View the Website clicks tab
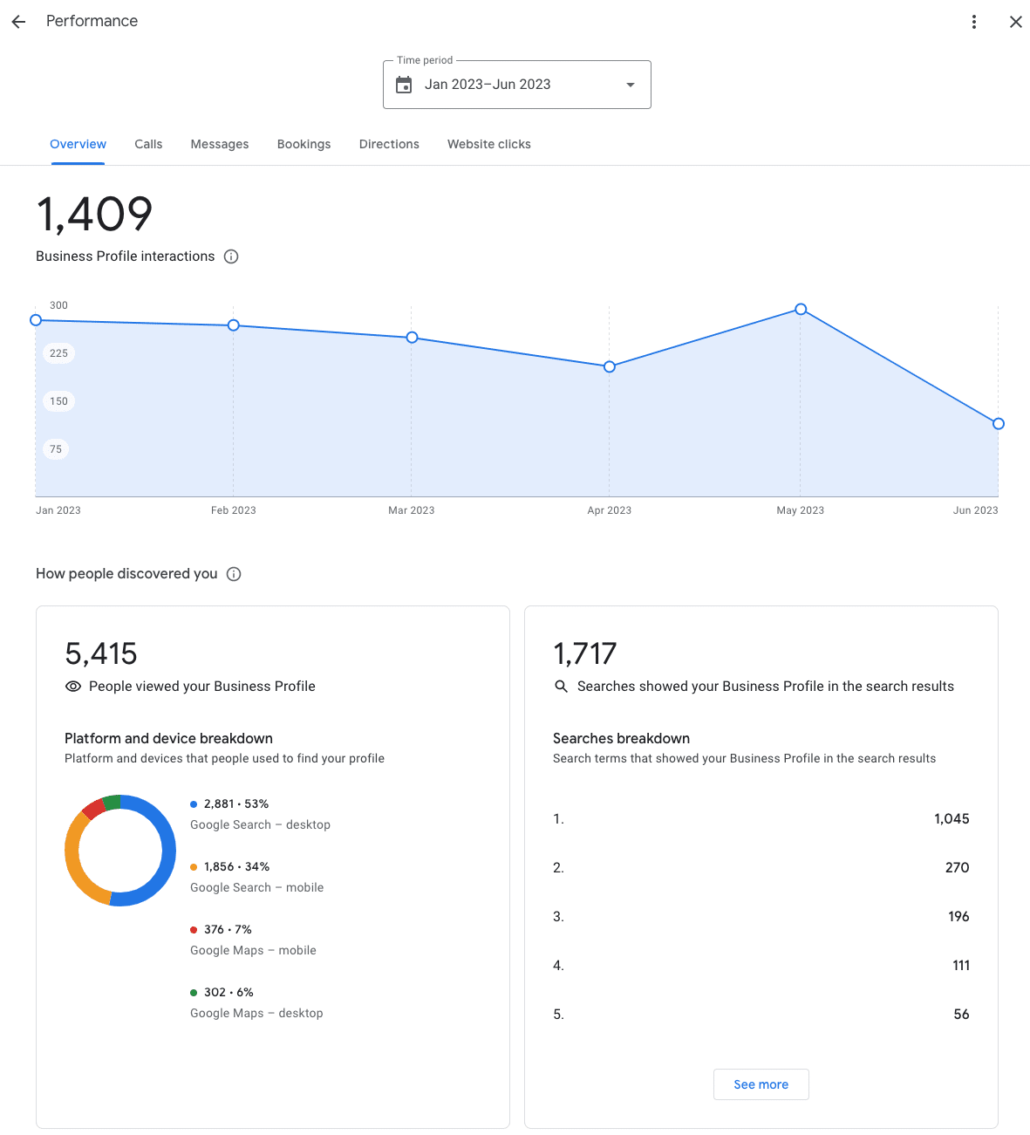The height and width of the screenshot is (1135, 1030). tap(489, 144)
